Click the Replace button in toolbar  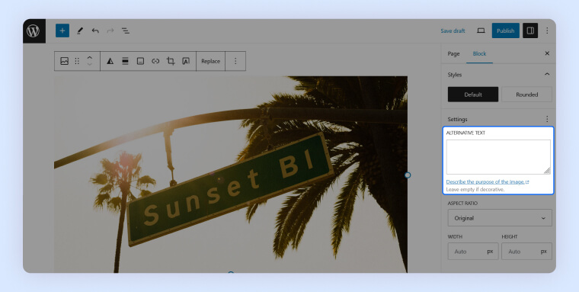210,61
